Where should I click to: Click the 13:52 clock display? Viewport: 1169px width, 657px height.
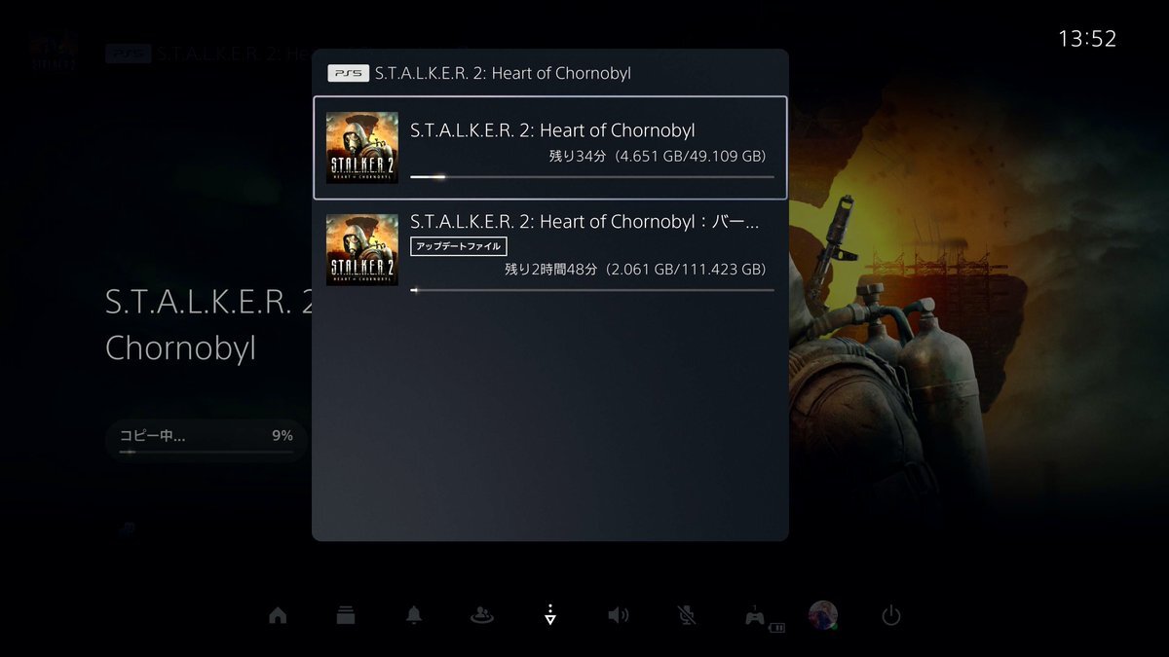coord(1087,39)
